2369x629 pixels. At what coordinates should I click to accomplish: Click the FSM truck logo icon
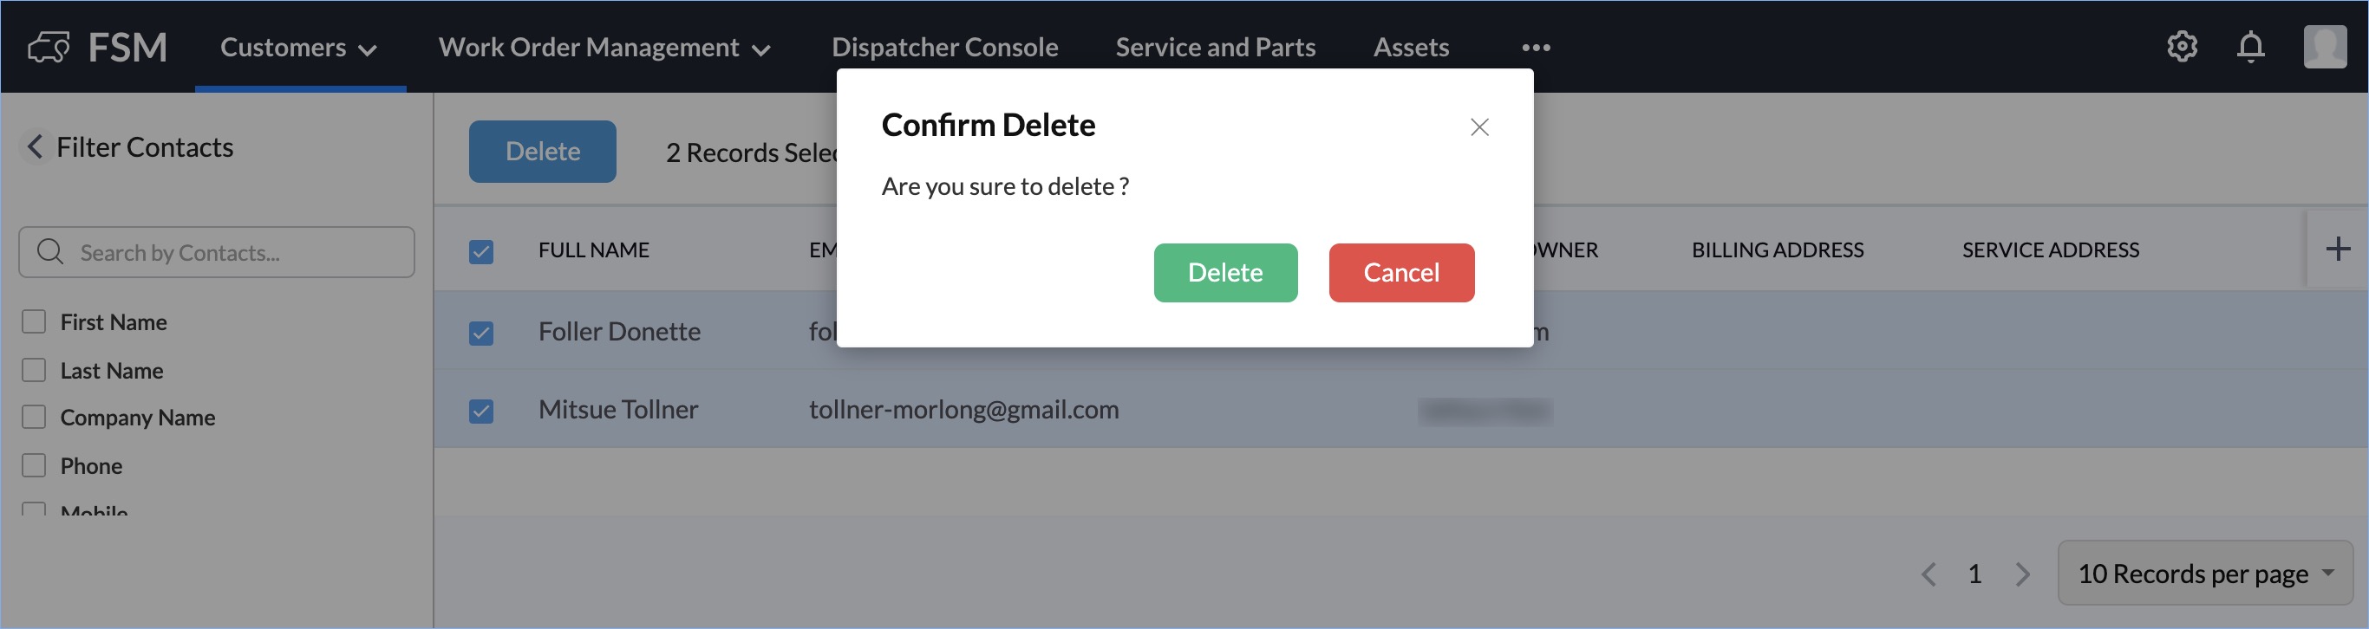(49, 47)
